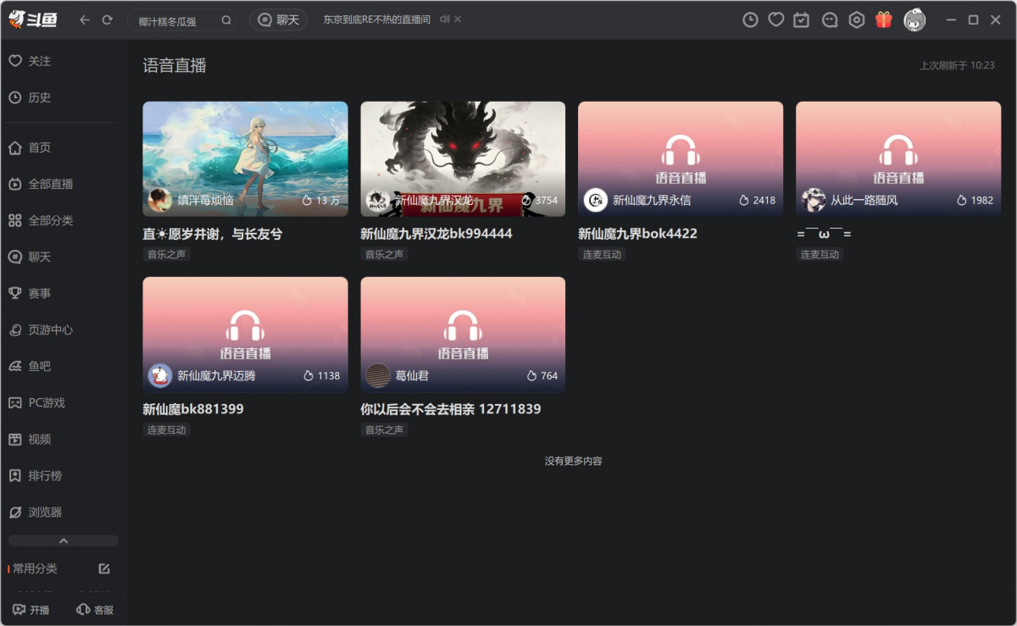The width and height of the screenshot is (1017, 626).
Task: Open the 新仙魔九界汉龙 dragon thumbnail
Action: point(462,158)
